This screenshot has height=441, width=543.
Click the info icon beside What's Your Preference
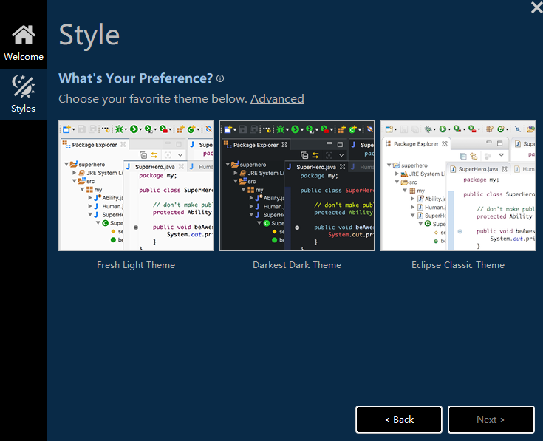coord(220,79)
